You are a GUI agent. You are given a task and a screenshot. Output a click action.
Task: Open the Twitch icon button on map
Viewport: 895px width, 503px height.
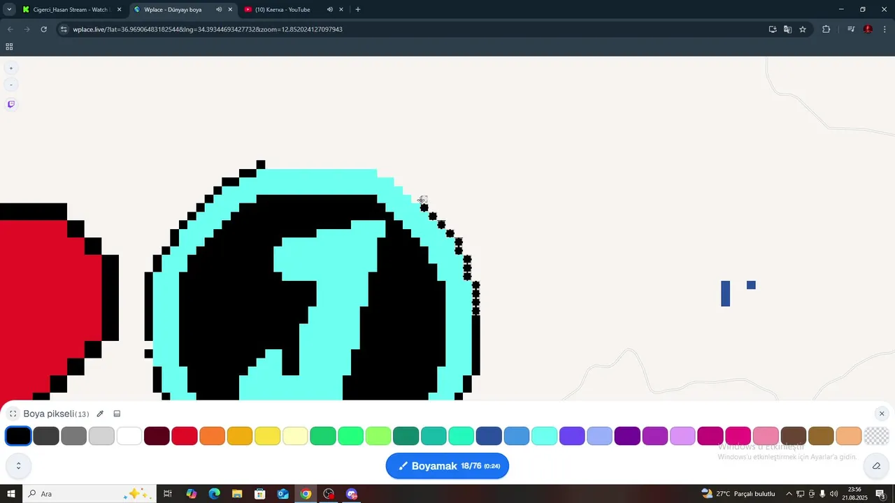(x=10, y=104)
